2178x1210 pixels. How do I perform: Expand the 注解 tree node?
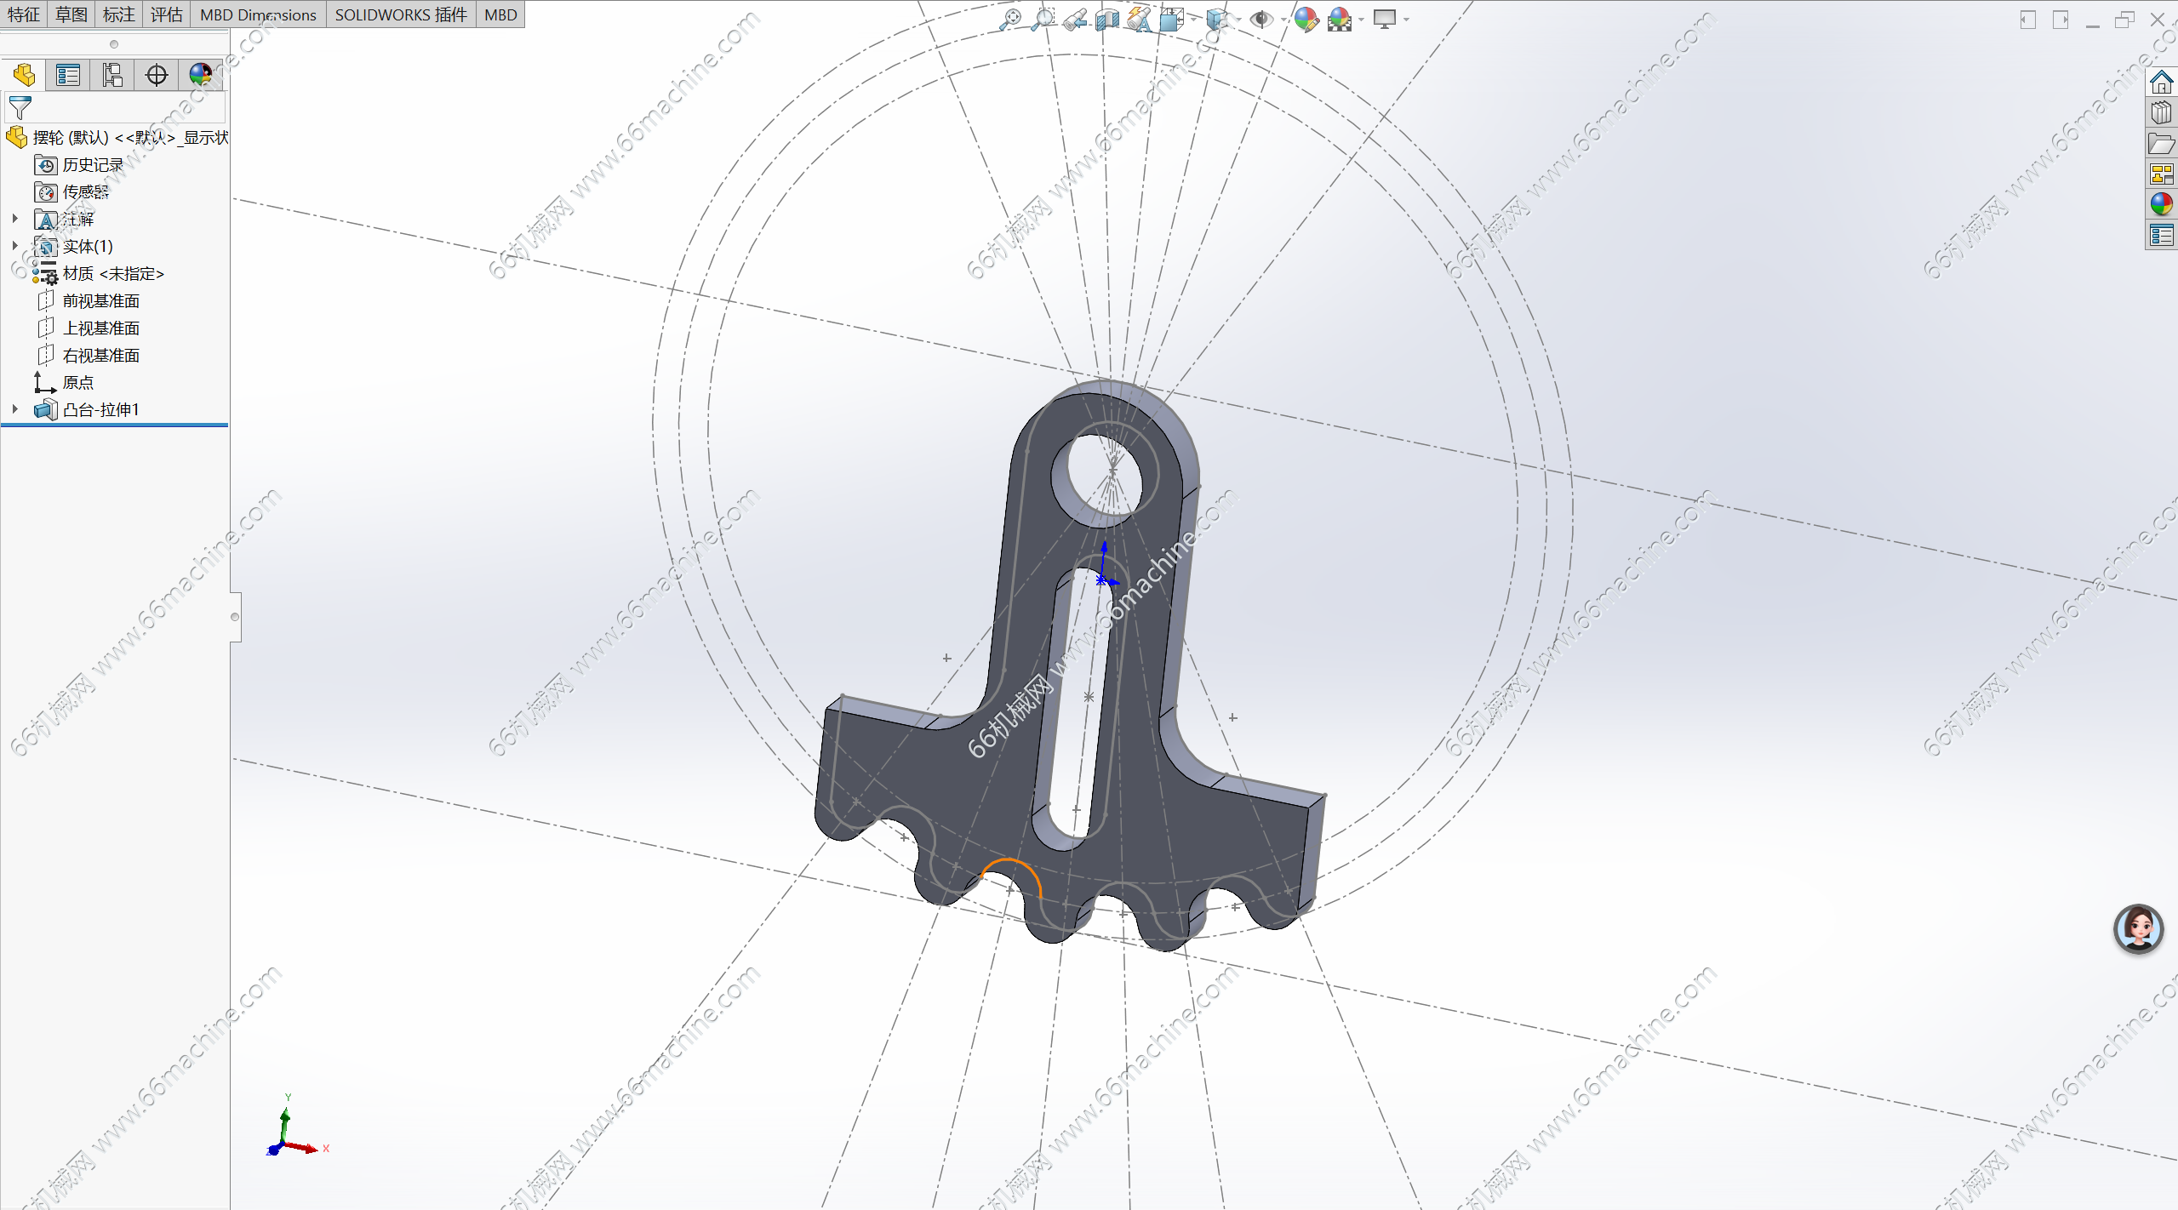click(x=14, y=219)
